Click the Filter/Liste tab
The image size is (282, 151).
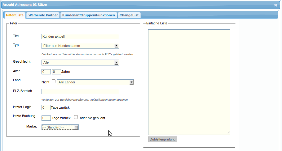coord(15,15)
